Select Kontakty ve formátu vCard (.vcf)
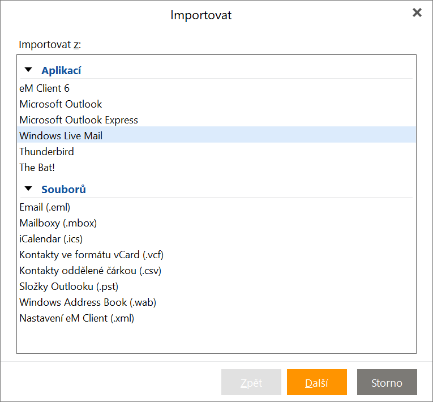This screenshot has height=402, width=433. 216,255
